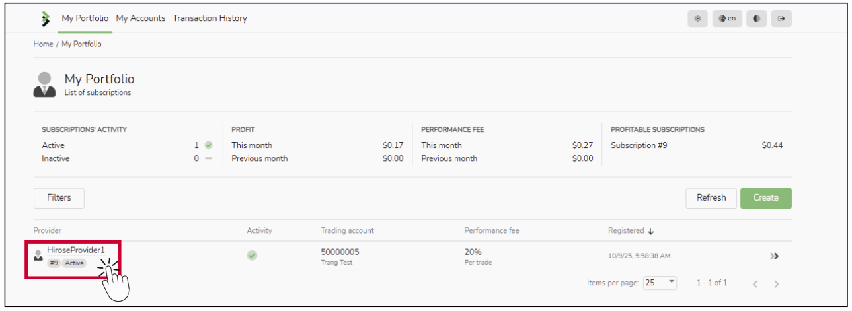Click the green logo icon in header
The width and height of the screenshot is (852, 311).
coord(45,19)
